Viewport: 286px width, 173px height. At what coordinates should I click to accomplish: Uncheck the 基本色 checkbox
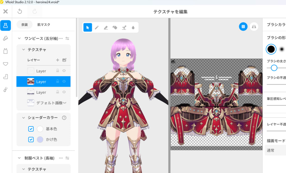pos(31,129)
